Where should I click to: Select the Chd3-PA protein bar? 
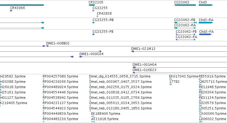click(205, 34)
